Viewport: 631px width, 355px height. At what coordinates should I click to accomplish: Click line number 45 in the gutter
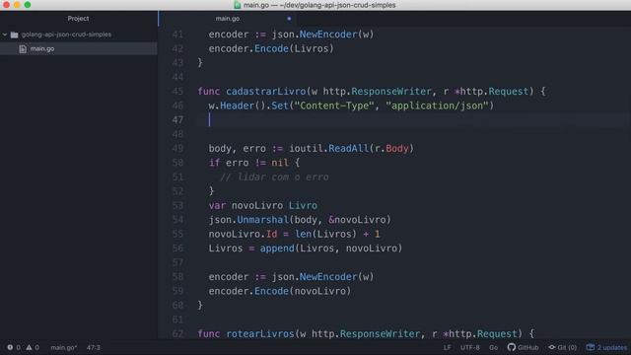click(177, 92)
